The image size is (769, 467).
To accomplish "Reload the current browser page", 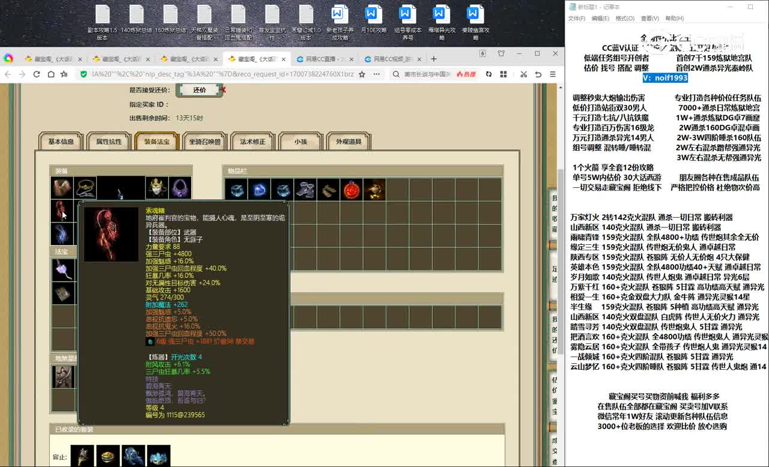I will coord(37,74).
